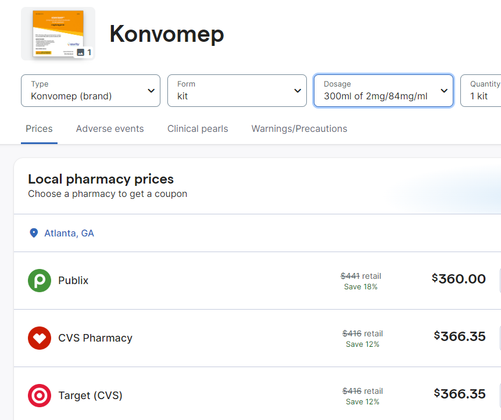View the Warnings/Precautions tab

click(x=299, y=129)
